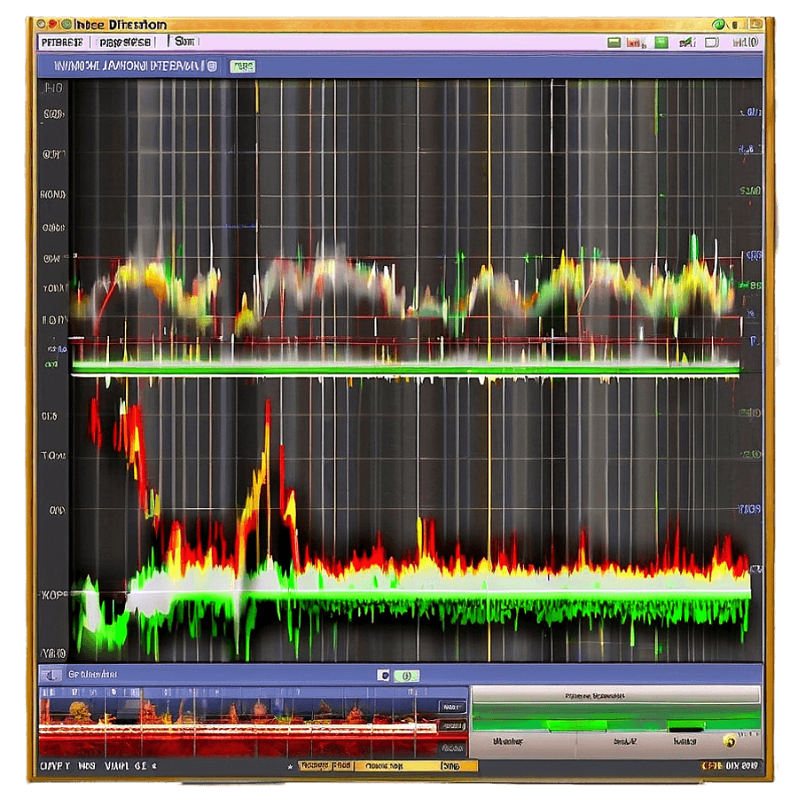Toggle the small shield checkbox in the blue header
The image size is (798, 798).
(x=211, y=66)
